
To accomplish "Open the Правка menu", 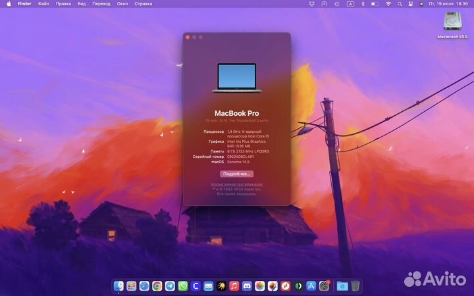I will (63, 4).
